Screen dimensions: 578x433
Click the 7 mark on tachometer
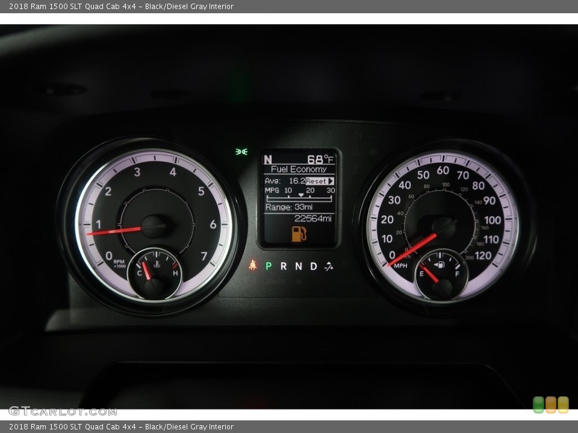pos(204,256)
